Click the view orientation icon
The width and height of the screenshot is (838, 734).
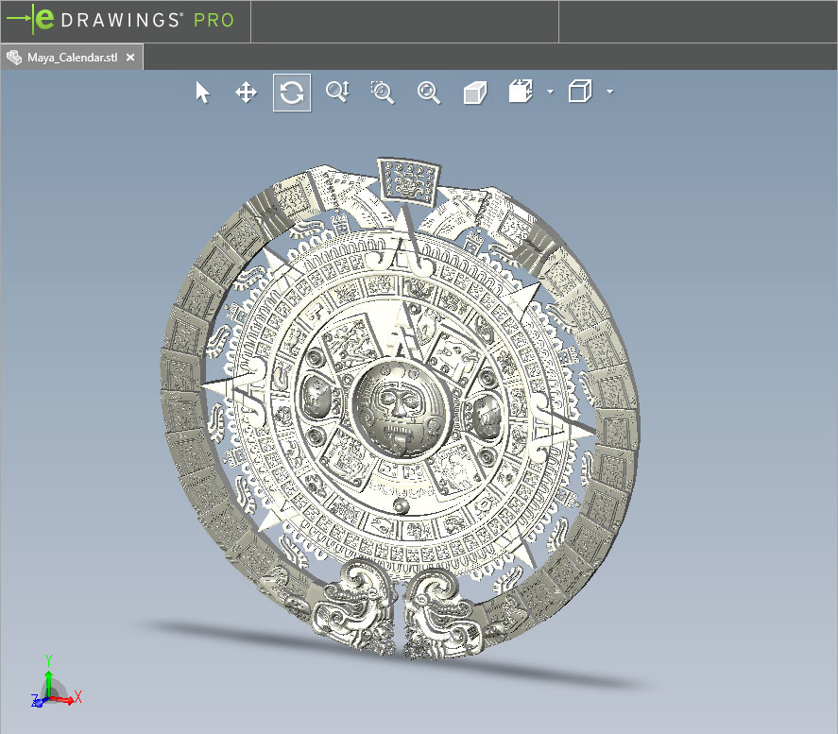coord(522,92)
